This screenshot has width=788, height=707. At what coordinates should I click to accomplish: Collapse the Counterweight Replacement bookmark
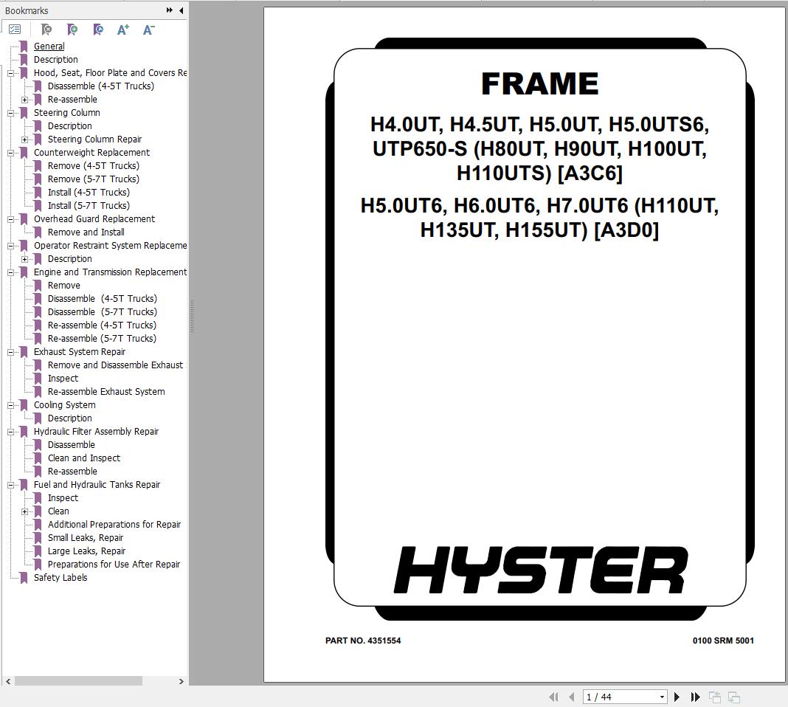[x=10, y=153]
